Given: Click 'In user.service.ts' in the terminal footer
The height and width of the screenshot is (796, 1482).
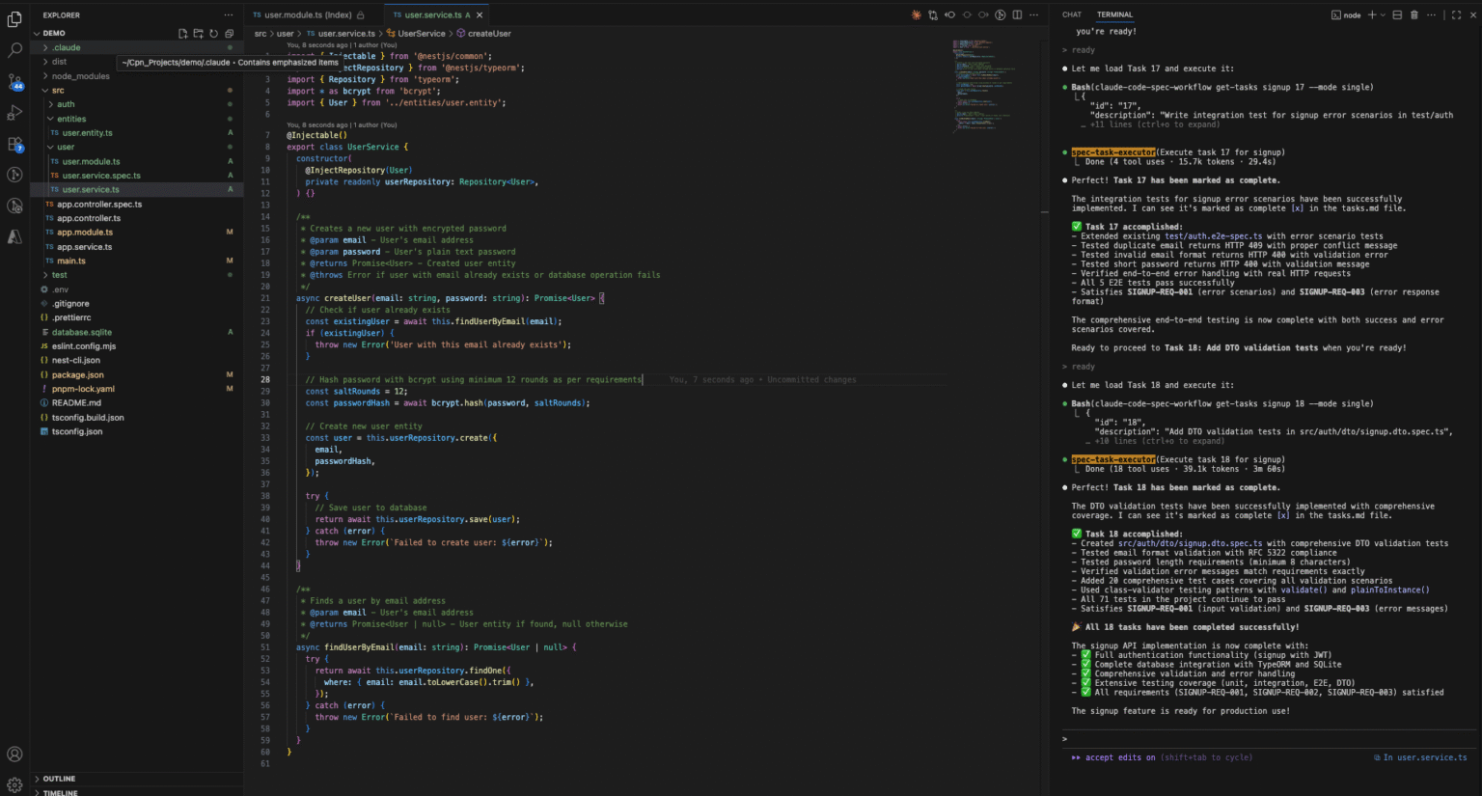Looking at the screenshot, I should click(x=1419, y=756).
